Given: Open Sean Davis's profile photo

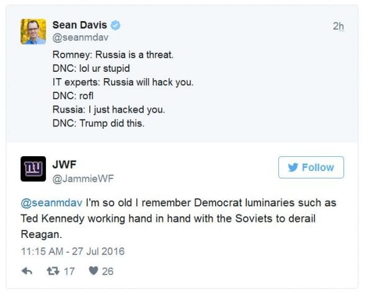Looking at the screenshot, I should [x=33, y=32].
